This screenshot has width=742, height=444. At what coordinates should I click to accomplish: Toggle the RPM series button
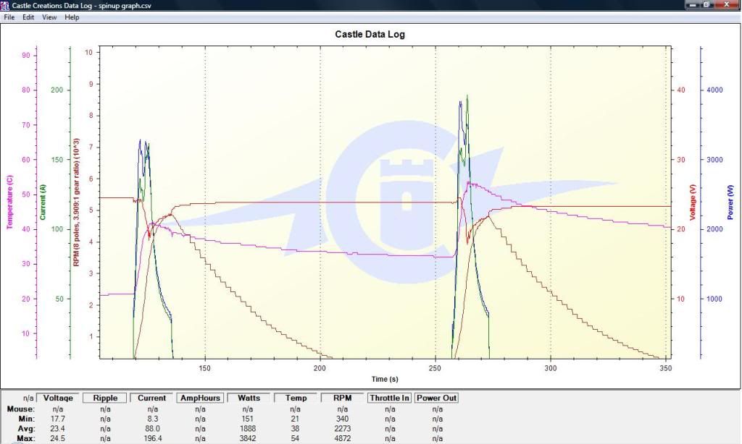[342, 398]
